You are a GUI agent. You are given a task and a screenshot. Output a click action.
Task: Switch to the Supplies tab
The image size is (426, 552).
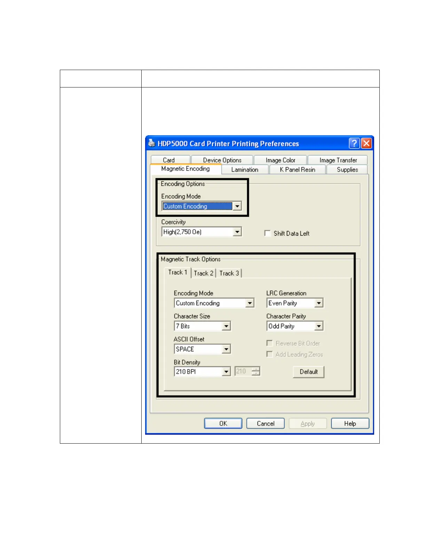click(347, 169)
